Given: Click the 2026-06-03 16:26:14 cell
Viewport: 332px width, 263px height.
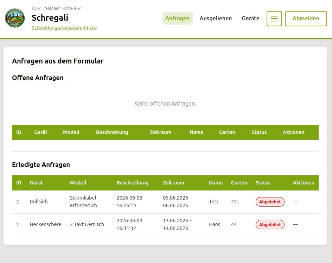Looking at the screenshot, I should (129, 202).
